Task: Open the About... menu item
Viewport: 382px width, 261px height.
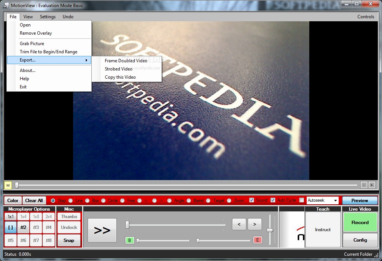Action: pos(49,70)
